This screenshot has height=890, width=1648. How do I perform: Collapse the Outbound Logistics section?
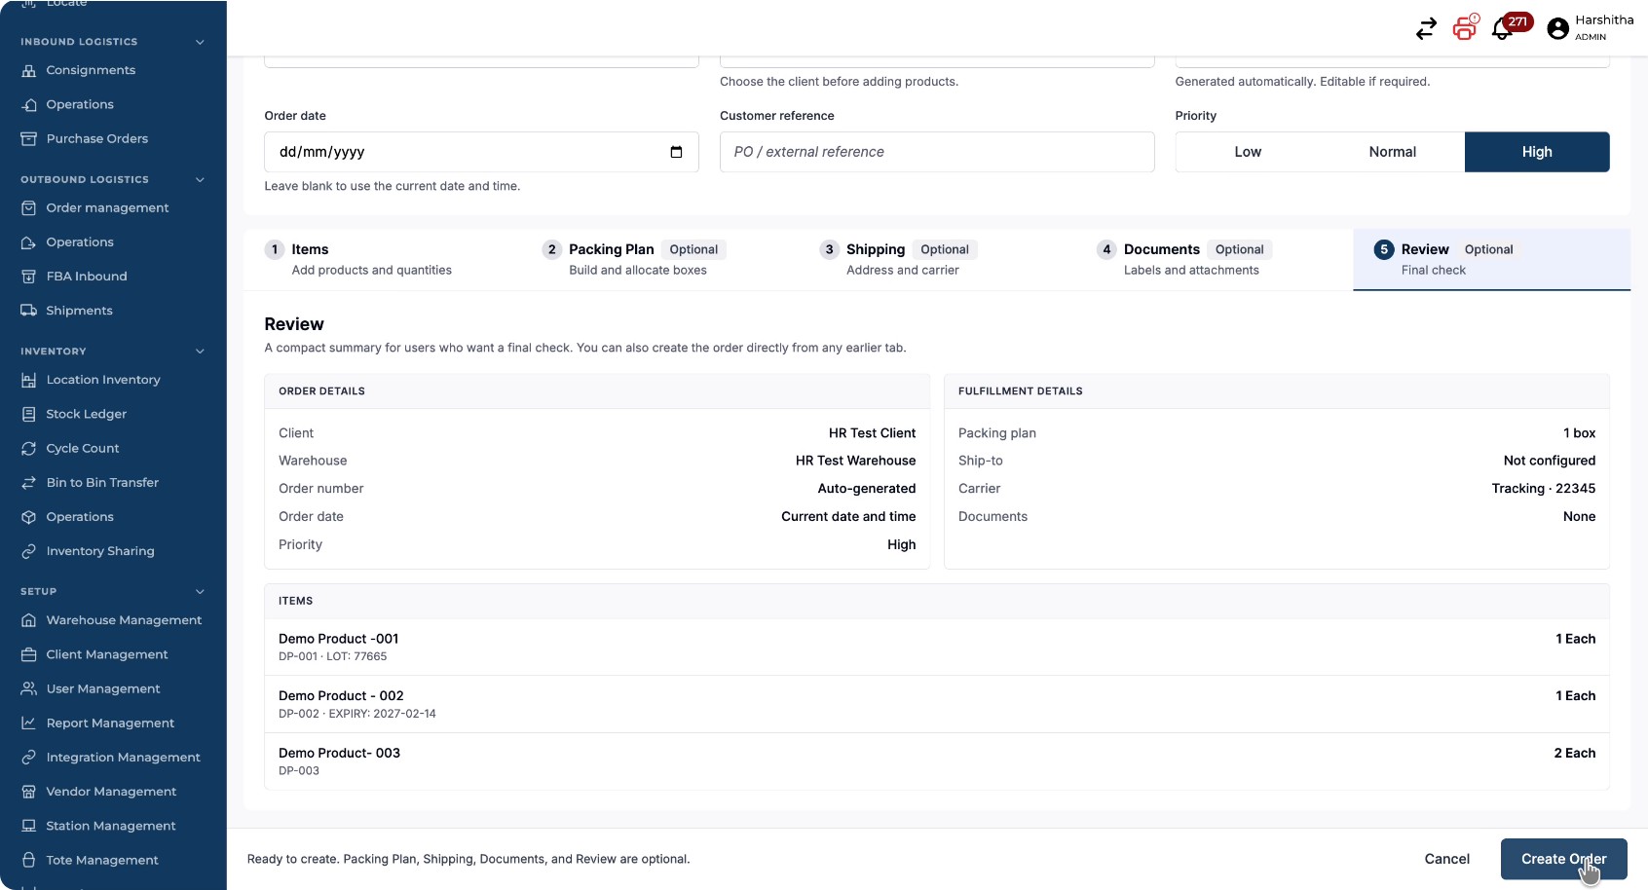point(200,179)
